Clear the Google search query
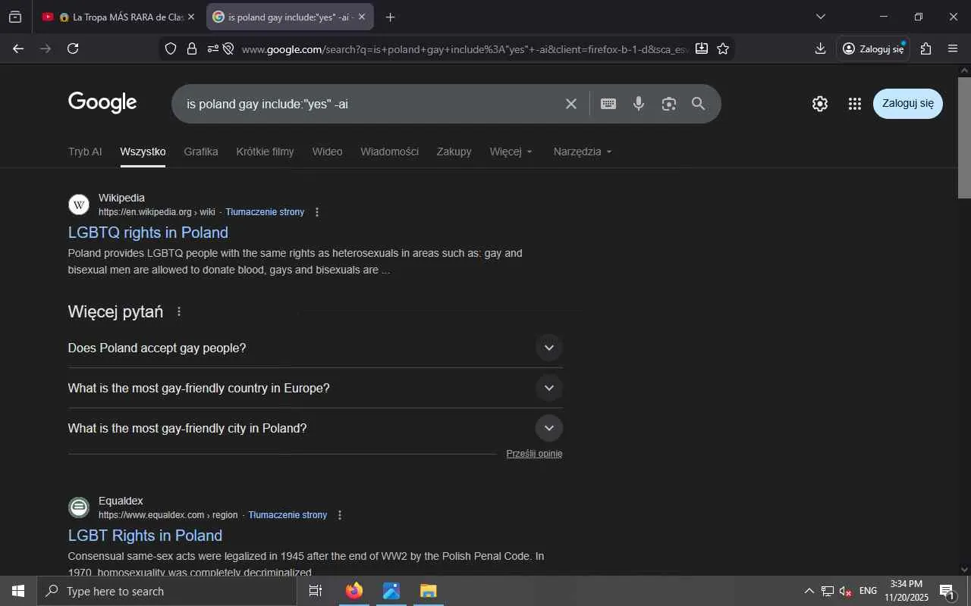The width and height of the screenshot is (971, 606). tap(571, 104)
